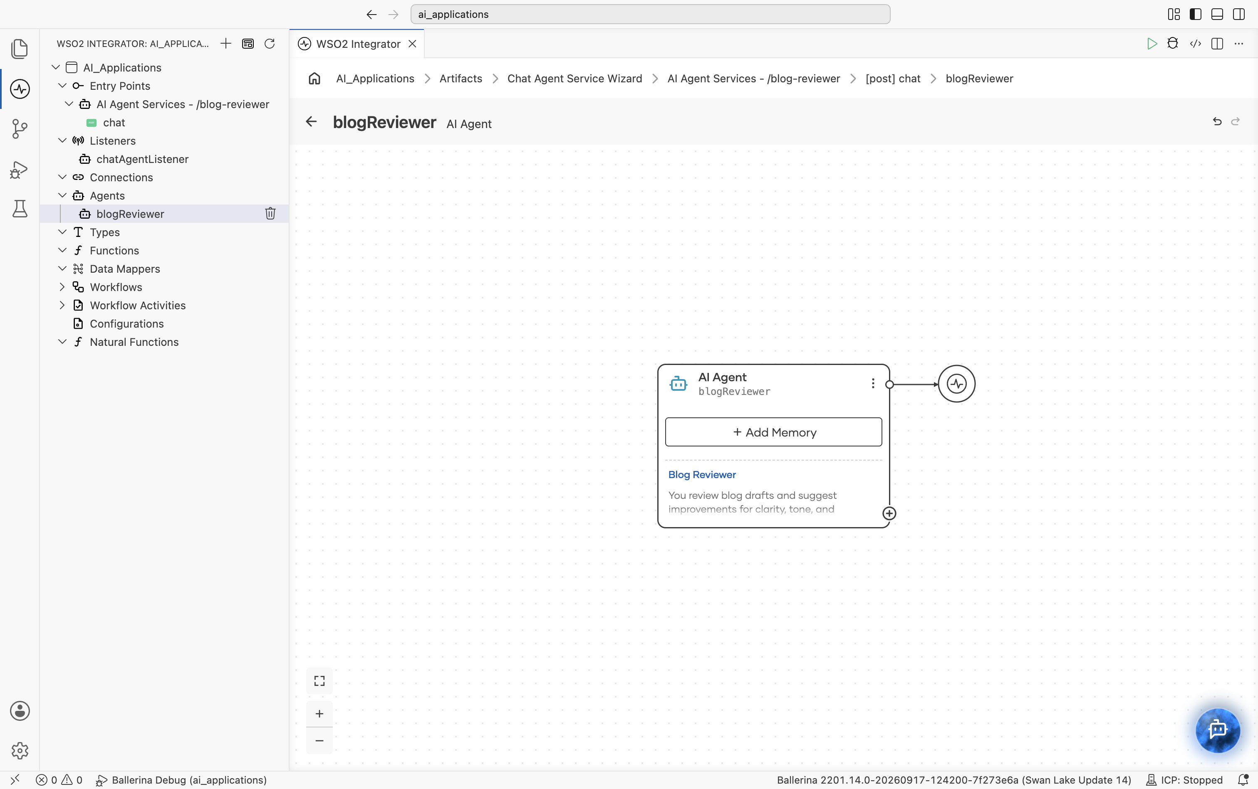Open Artifacts in breadcrumb

coord(461,78)
